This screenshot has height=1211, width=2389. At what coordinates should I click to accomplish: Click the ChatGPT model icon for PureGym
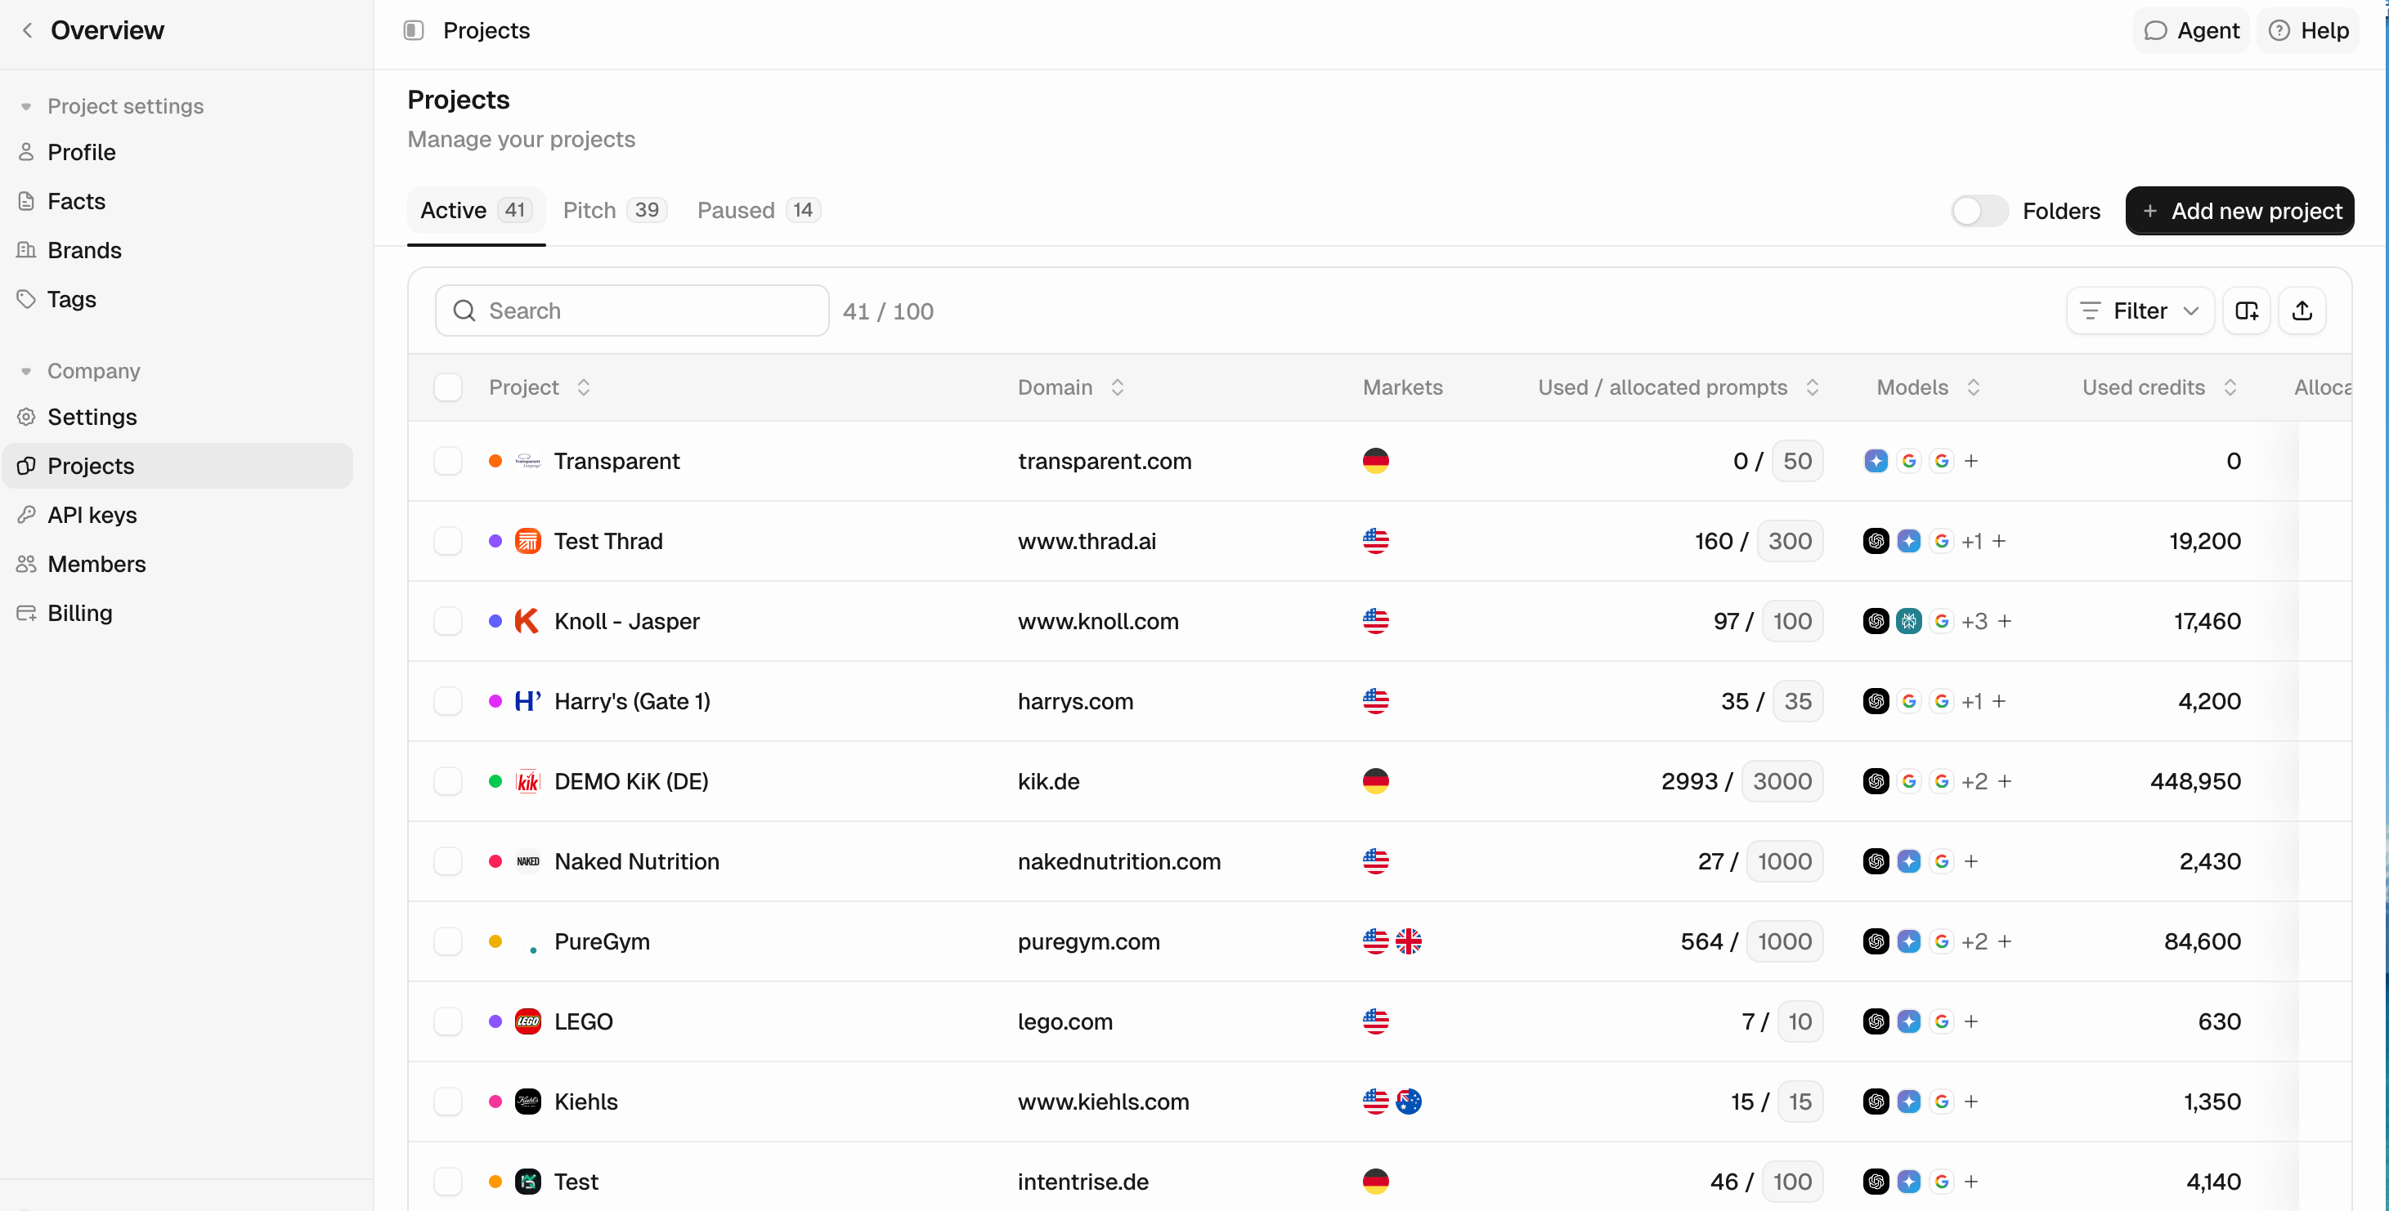tap(1876, 941)
